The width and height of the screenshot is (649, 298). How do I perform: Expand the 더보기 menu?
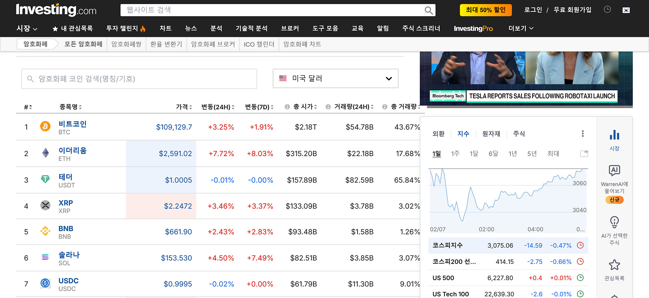(521, 28)
